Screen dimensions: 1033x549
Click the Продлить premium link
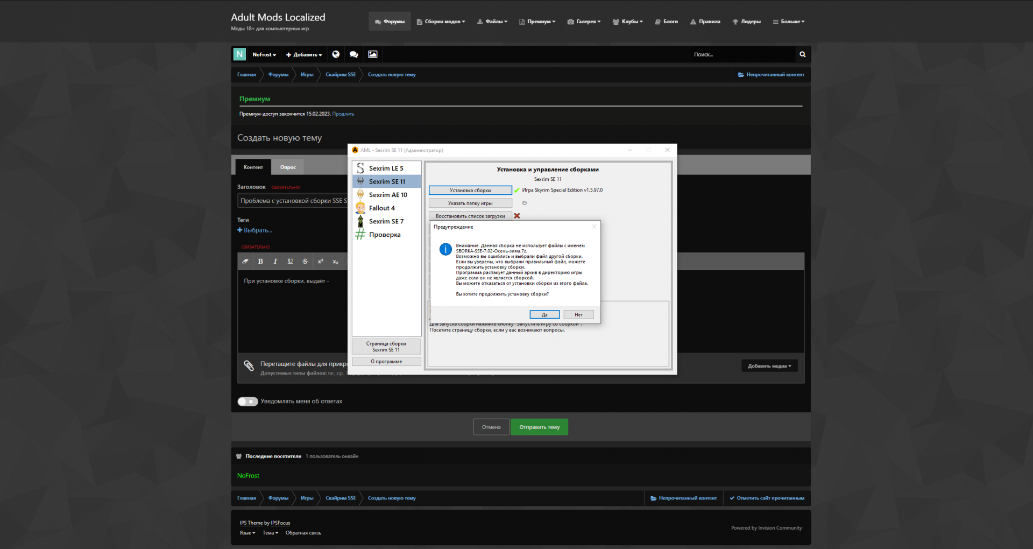click(343, 114)
